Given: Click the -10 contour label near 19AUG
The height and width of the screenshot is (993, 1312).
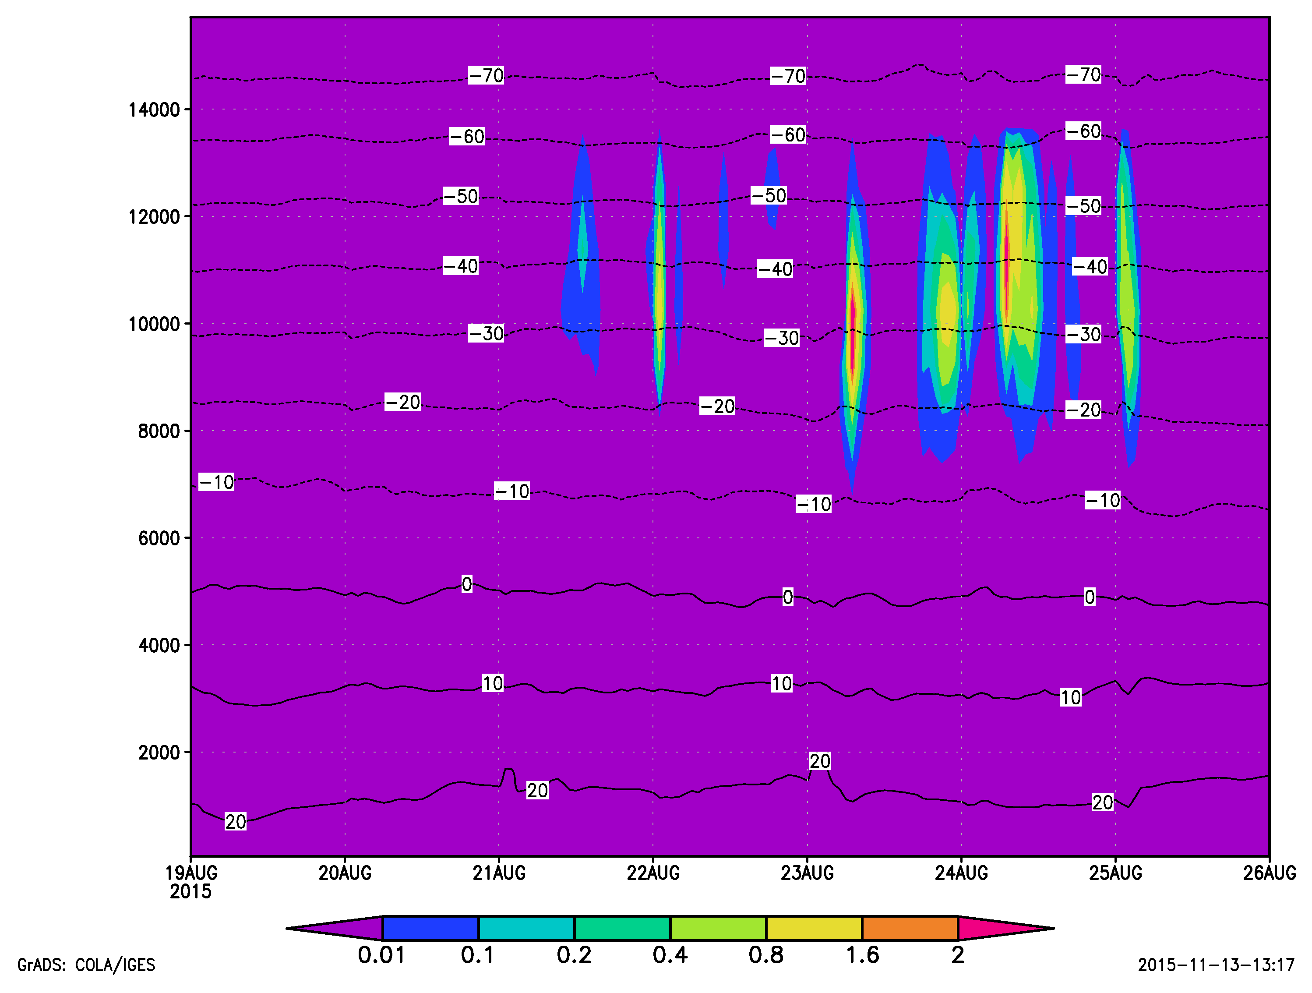Looking at the screenshot, I should [216, 482].
